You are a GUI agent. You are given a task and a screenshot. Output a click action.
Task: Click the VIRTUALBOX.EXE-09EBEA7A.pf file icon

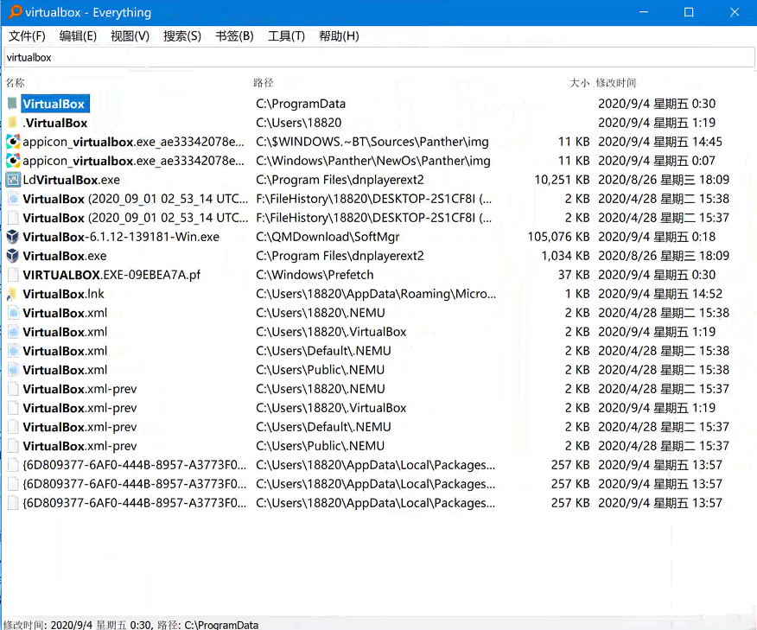tap(14, 275)
